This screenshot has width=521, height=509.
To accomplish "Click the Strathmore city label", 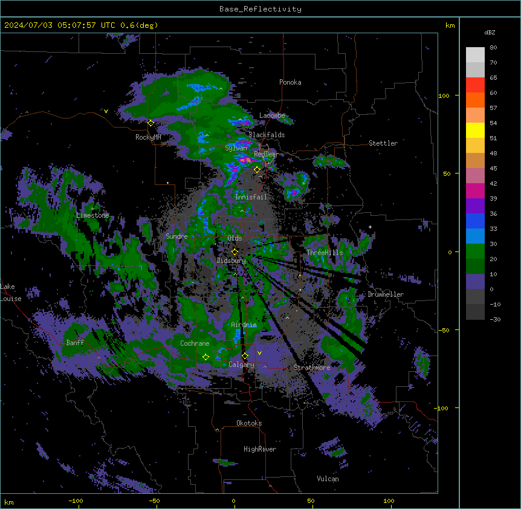I will coord(312,368).
